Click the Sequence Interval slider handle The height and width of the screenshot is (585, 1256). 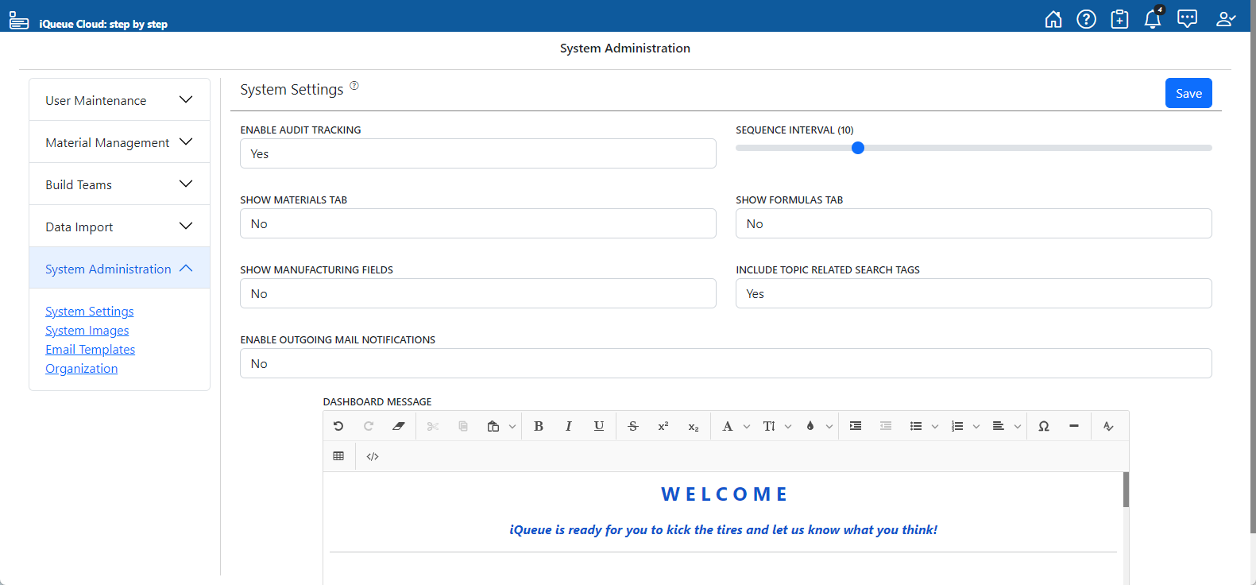coord(858,148)
